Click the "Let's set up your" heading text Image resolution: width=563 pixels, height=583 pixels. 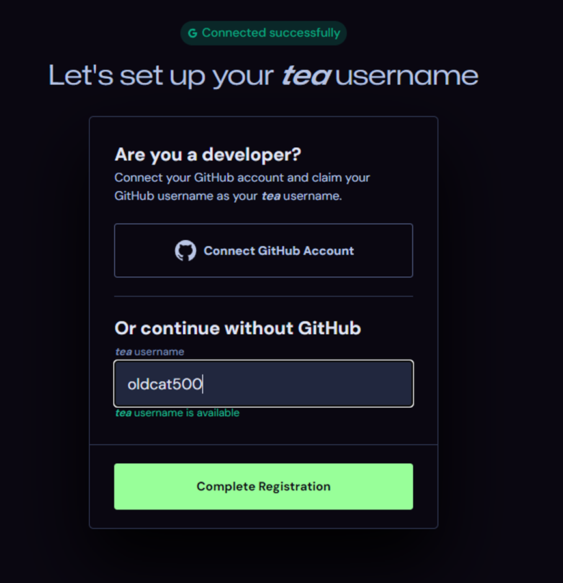point(161,76)
